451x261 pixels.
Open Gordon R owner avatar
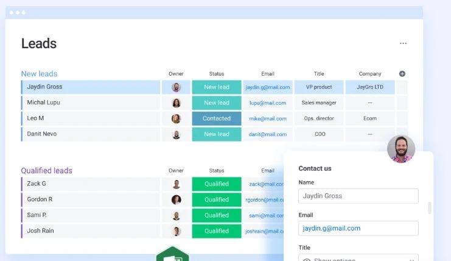pos(176,199)
